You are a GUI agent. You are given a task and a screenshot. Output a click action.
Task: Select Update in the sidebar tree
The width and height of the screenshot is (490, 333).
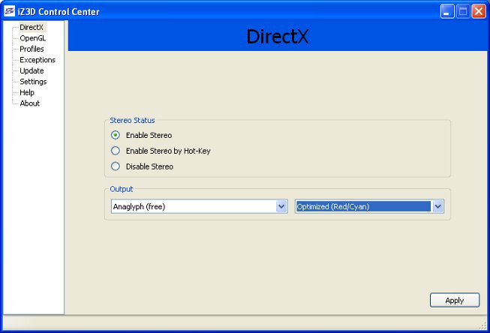click(32, 71)
